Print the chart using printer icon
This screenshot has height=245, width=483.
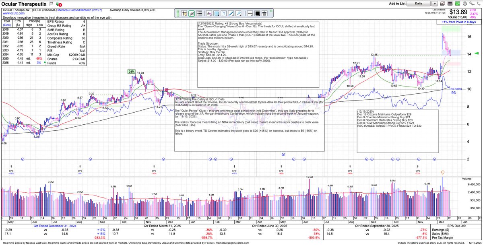[x=465, y=4]
